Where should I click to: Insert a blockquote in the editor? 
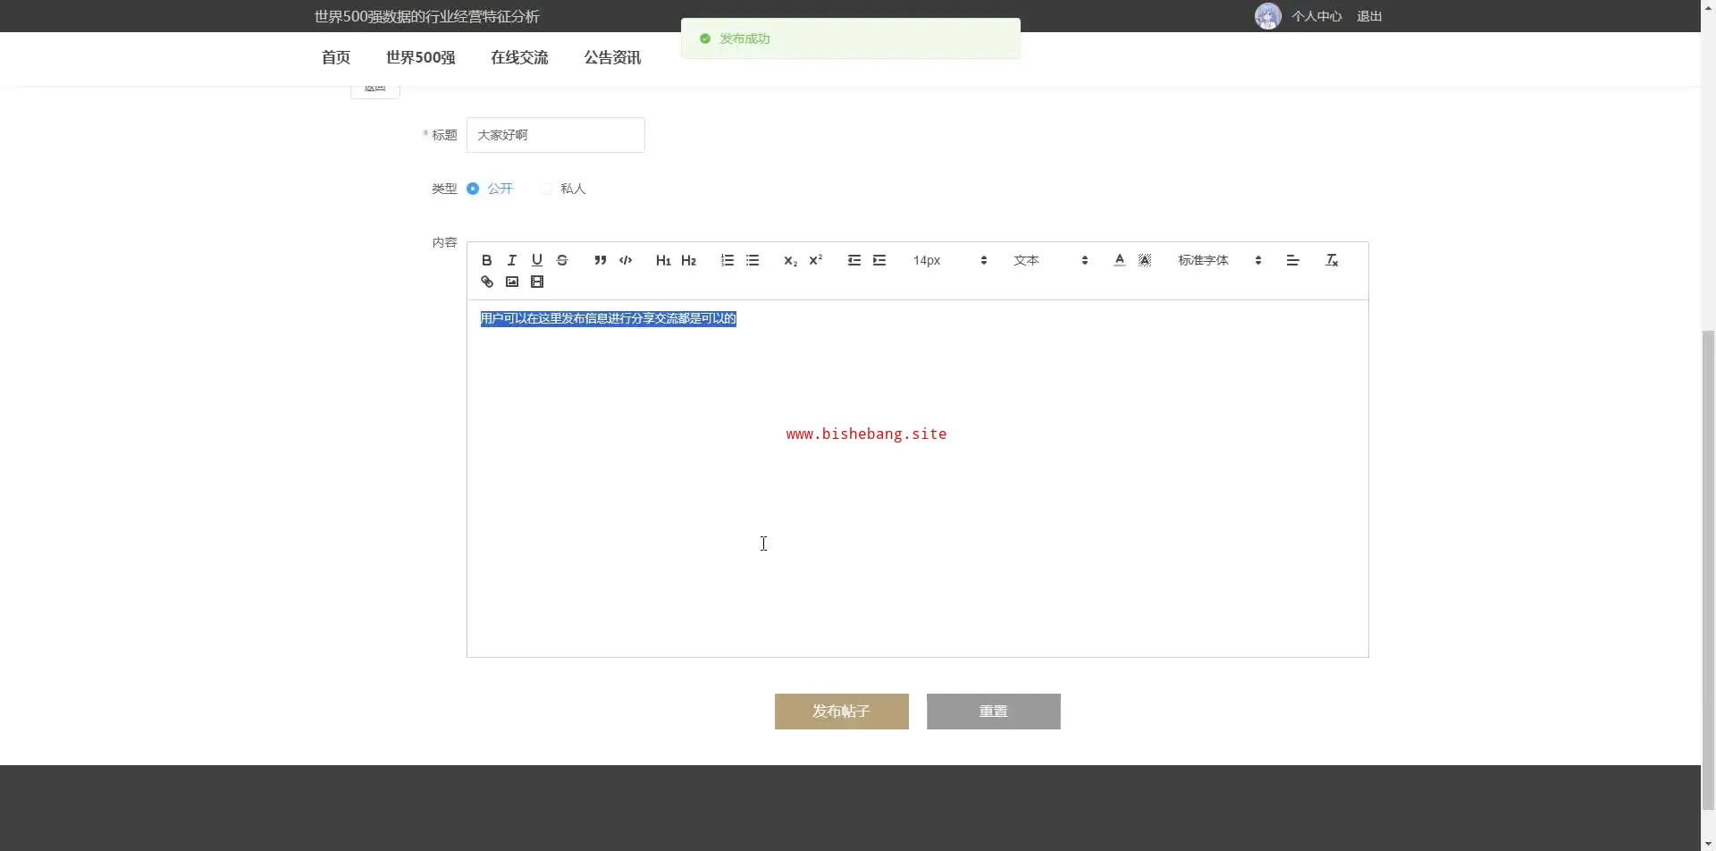click(x=600, y=260)
